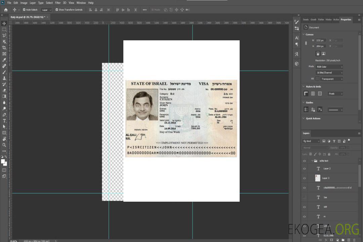Open the Window menu
Screen dimensions: 363x242
81,3
